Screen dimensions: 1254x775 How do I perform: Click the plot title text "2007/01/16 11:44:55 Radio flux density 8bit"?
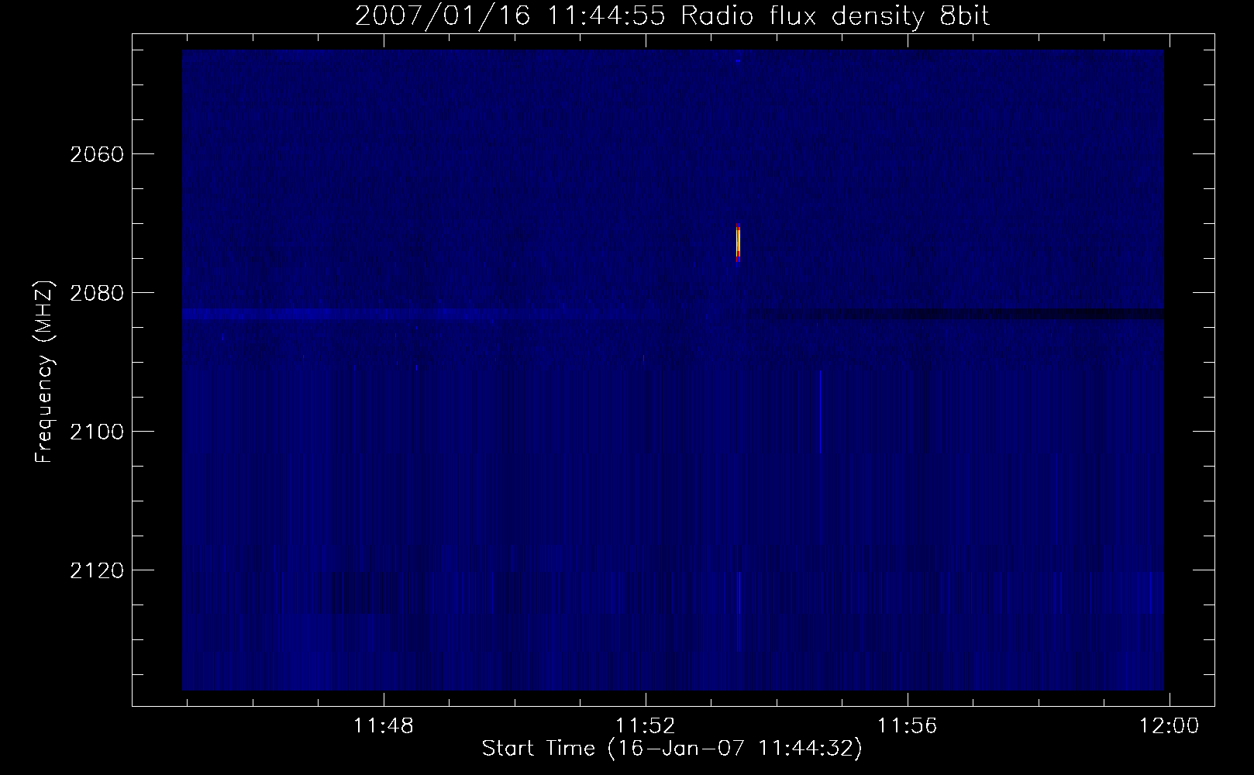point(672,15)
